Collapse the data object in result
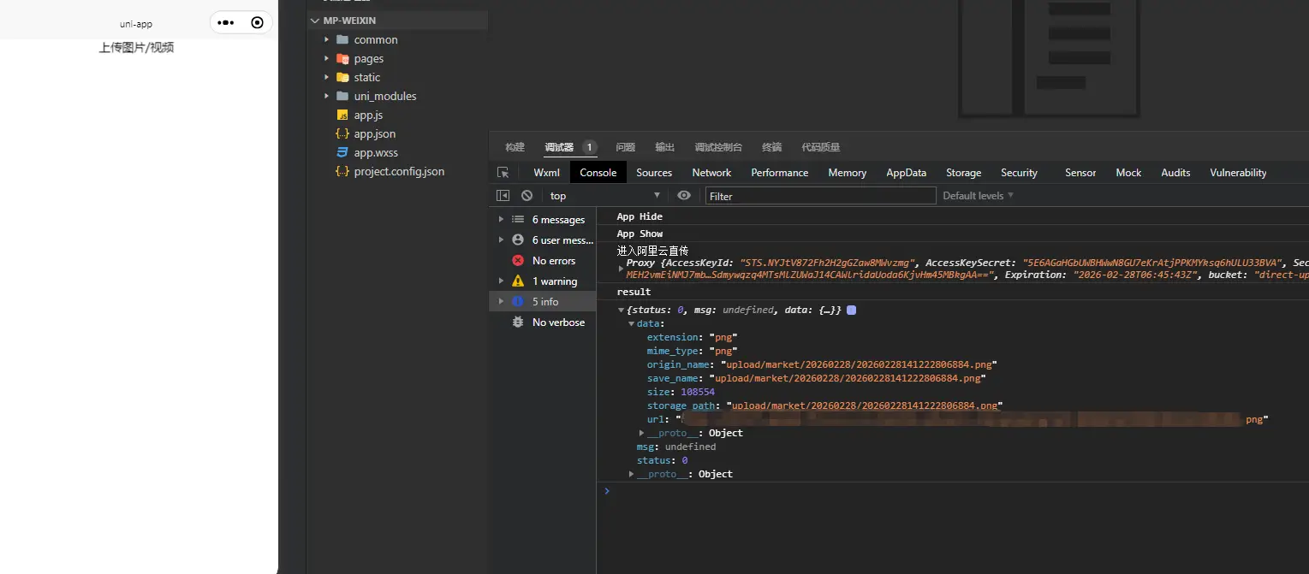This screenshot has width=1309, height=574. (x=632, y=323)
